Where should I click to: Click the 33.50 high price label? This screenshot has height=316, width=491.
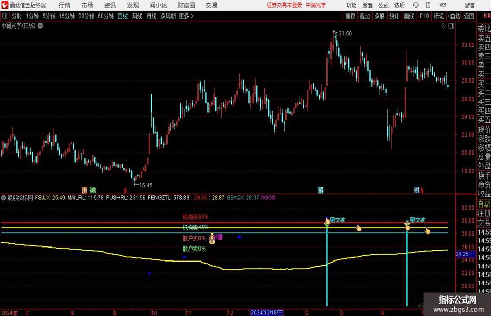345,33
